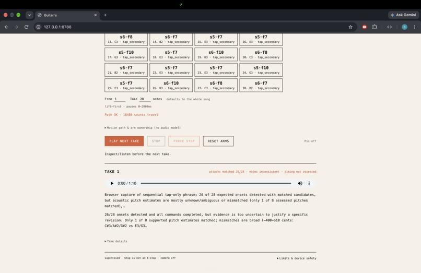
Task: Select note card 17 s5·f10 G3
Action: [126, 54]
